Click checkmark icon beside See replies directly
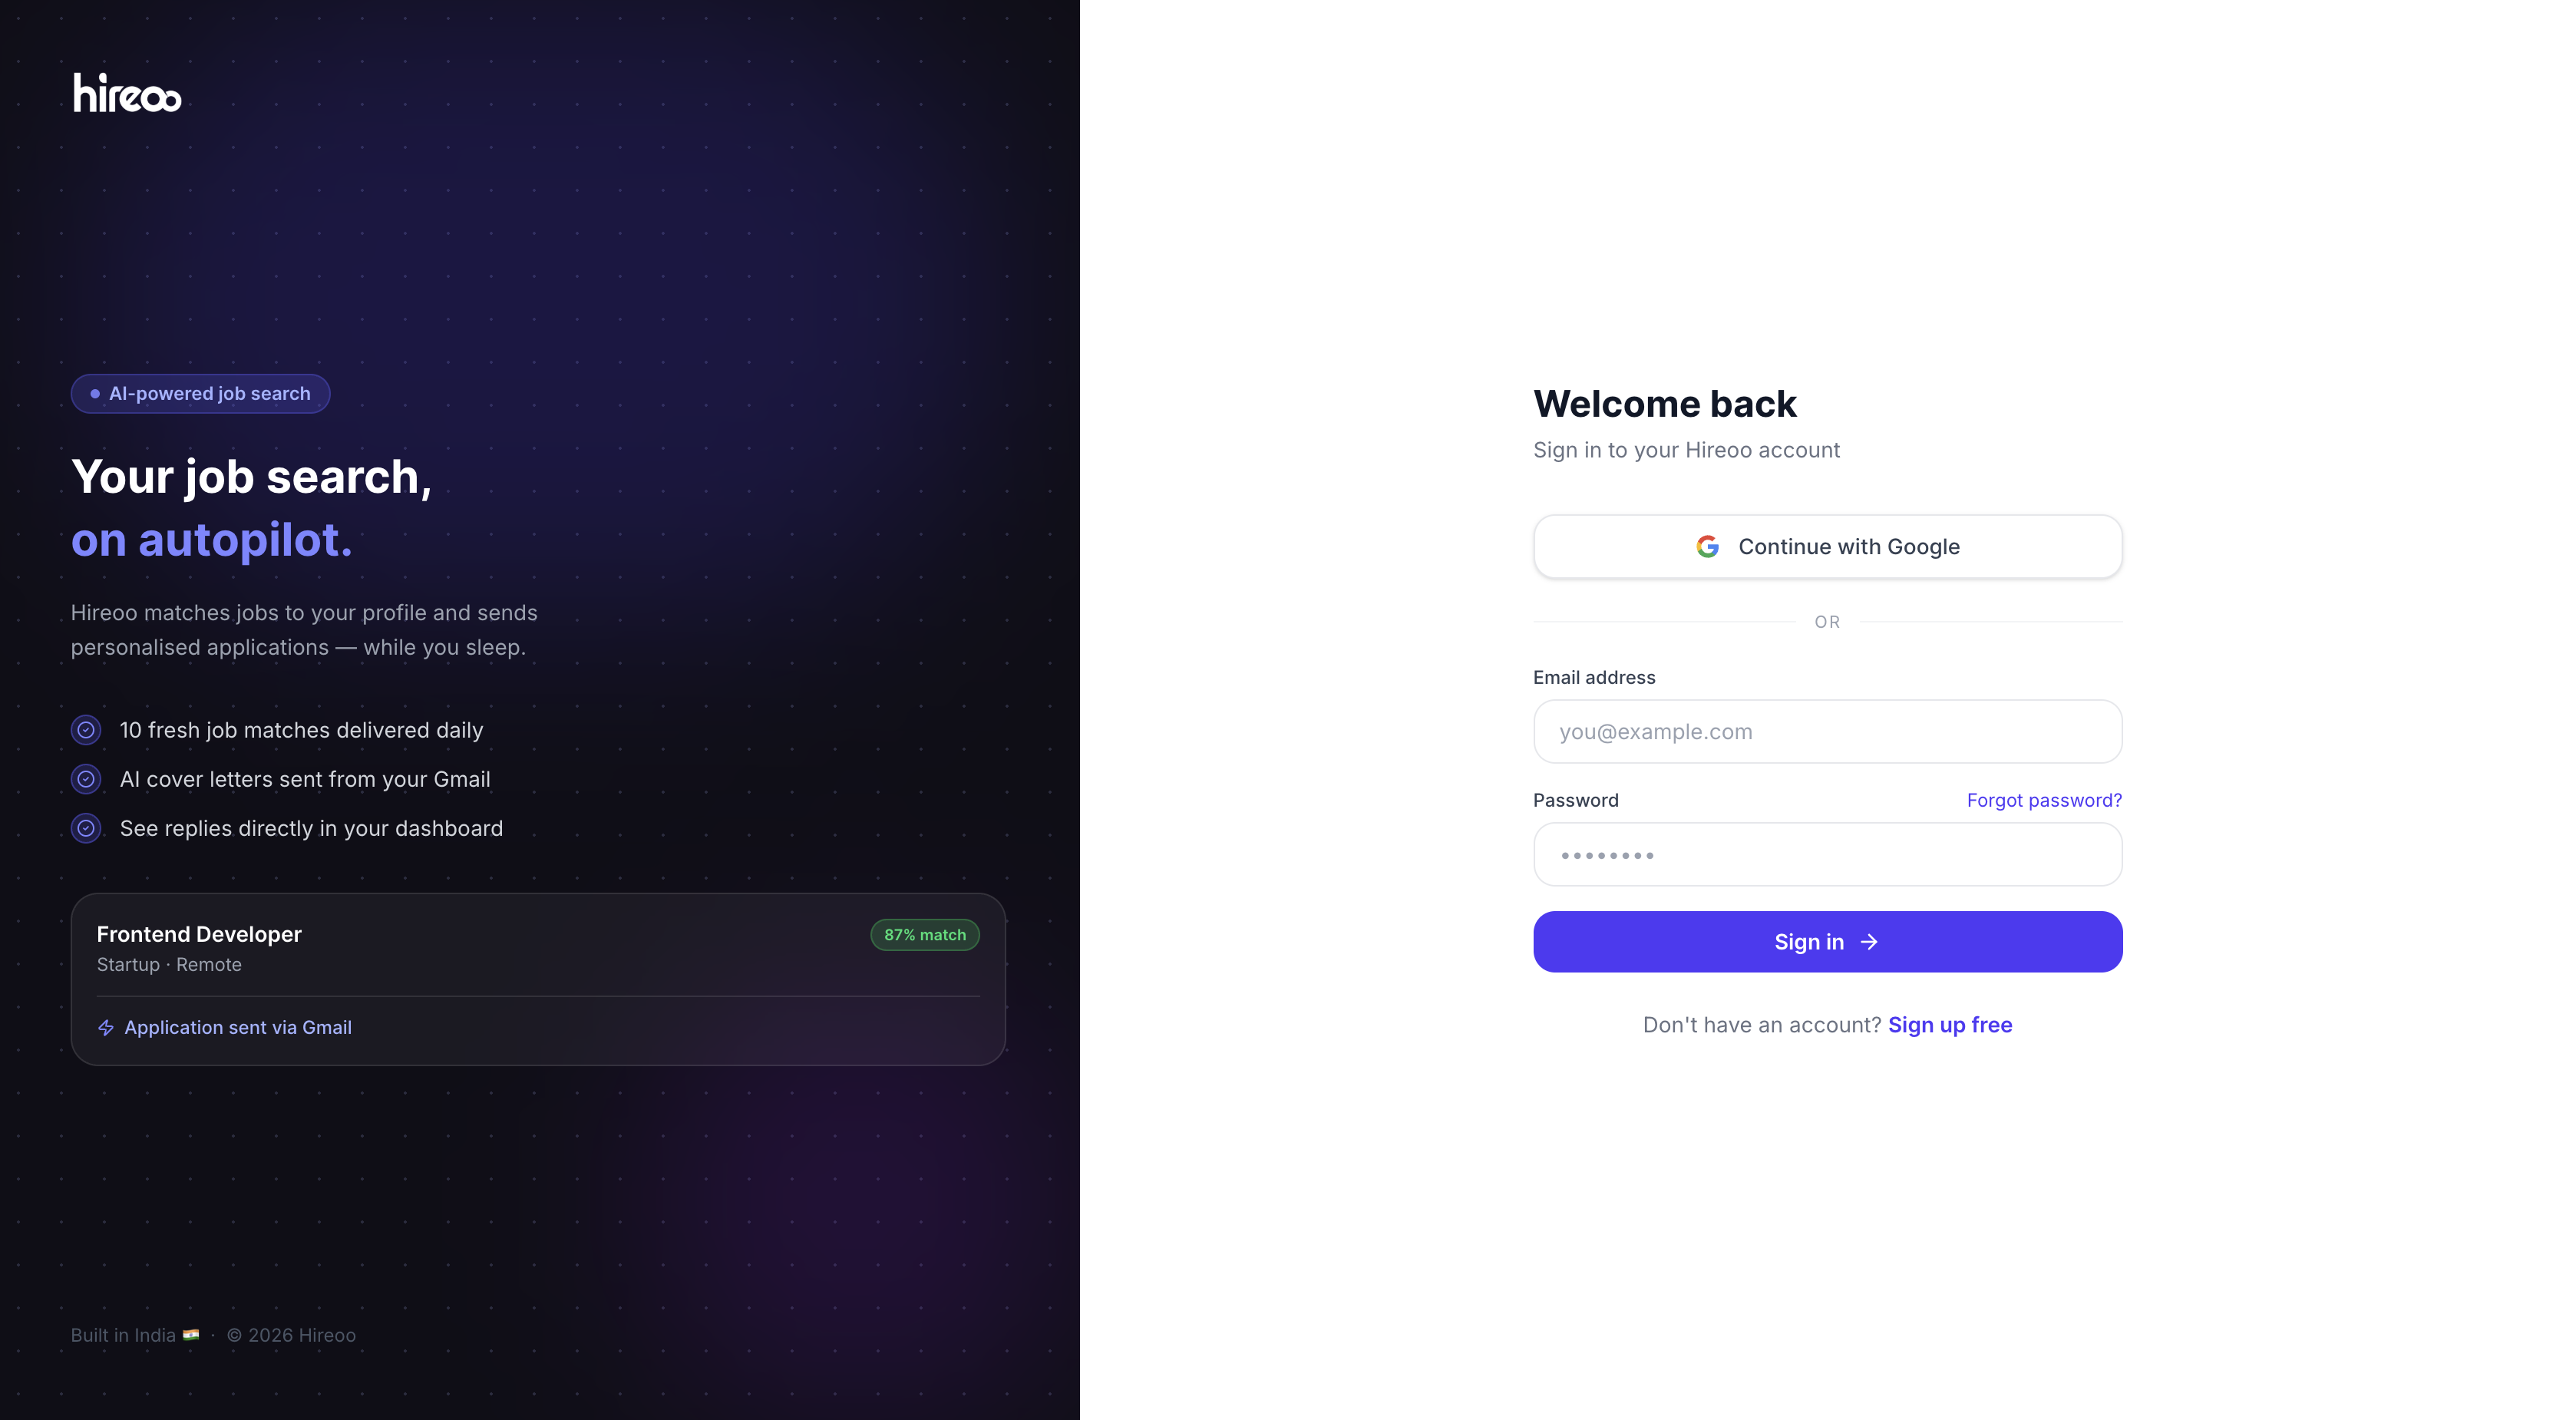Viewport: 2576px width, 1420px height. click(x=86, y=828)
